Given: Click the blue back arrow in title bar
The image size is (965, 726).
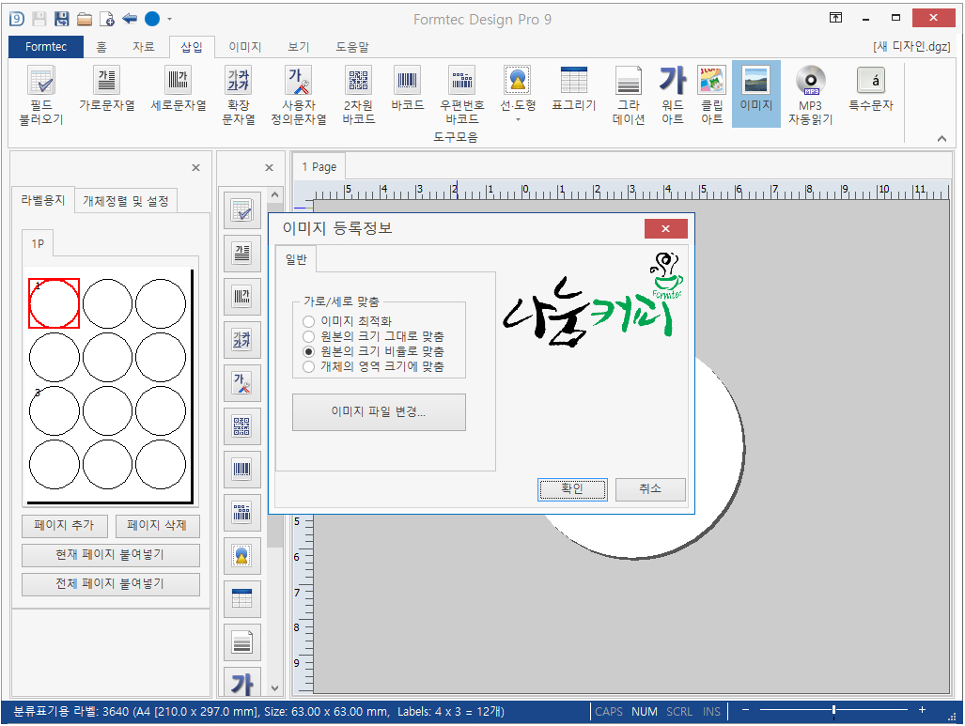Looking at the screenshot, I should coord(130,19).
